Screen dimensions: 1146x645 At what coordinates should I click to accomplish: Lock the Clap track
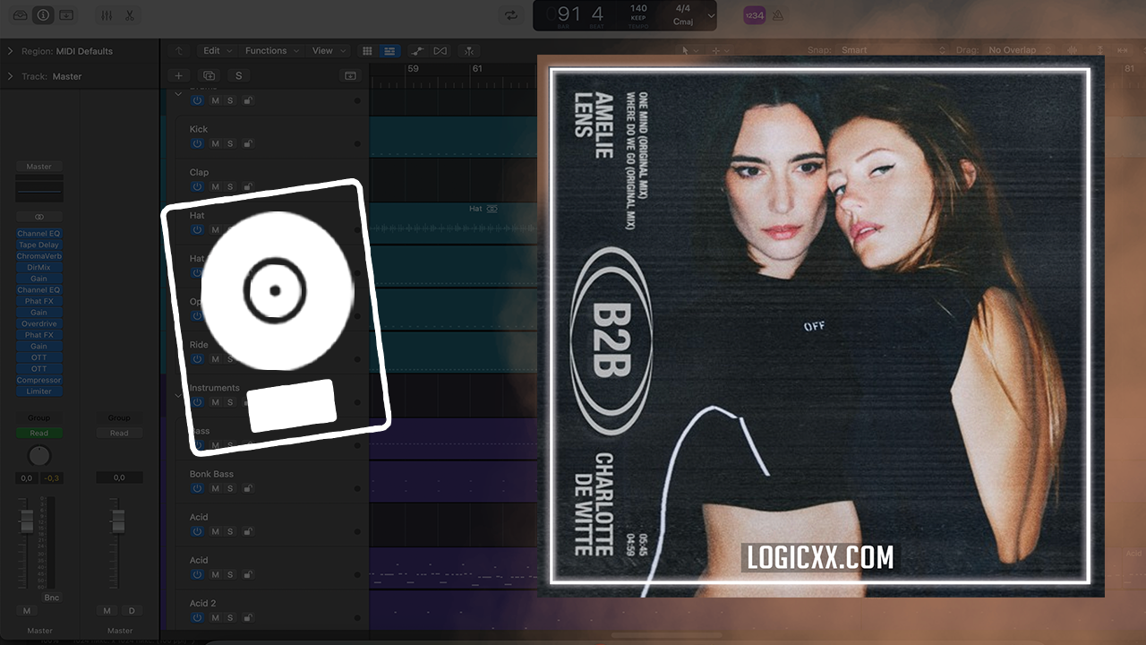pyautogui.click(x=248, y=186)
